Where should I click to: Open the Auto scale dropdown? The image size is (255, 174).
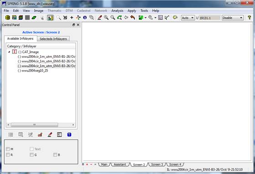(188, 18)
